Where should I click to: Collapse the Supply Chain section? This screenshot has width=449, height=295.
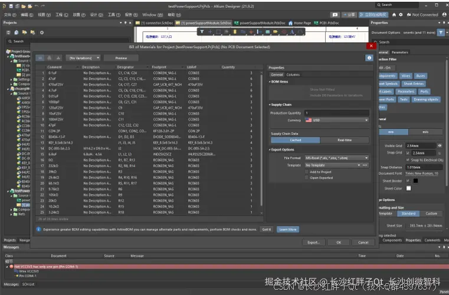pos(270,105)
